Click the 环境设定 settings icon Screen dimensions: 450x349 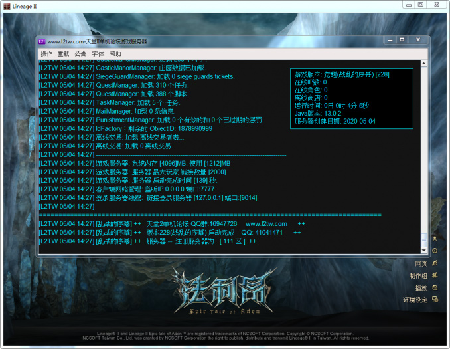point(435,299)
